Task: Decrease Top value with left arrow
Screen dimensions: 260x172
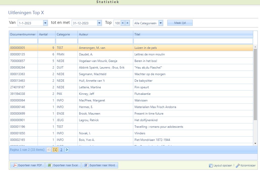Action: pos(123,23)
